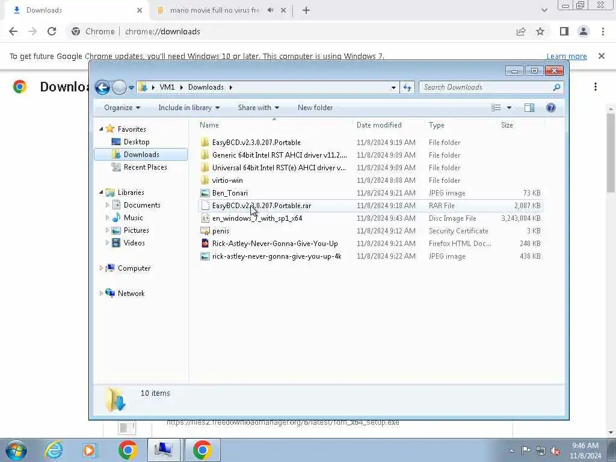Click the Explorer Forward arrow button
The width and height of the screenshot is (616, 462).
[x=119, y=87]
